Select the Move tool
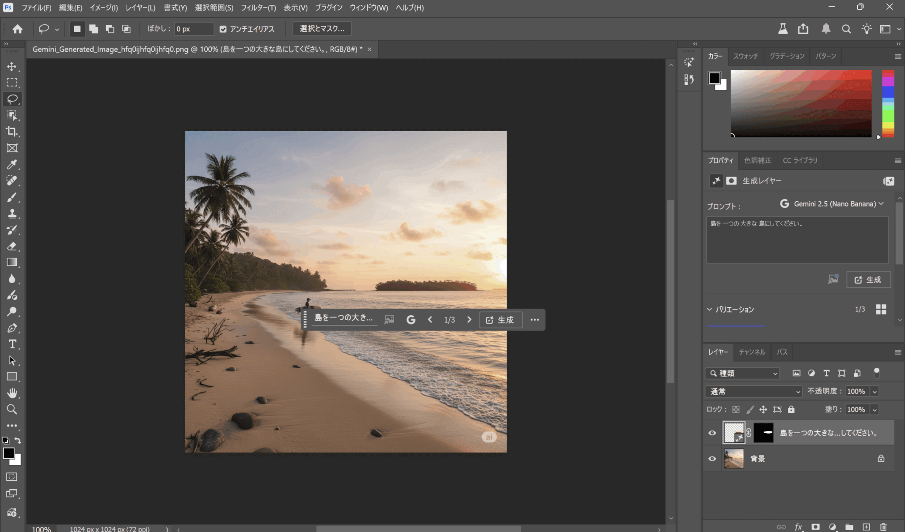The height and width of the screenshot is (532, 905). [12, 67]
